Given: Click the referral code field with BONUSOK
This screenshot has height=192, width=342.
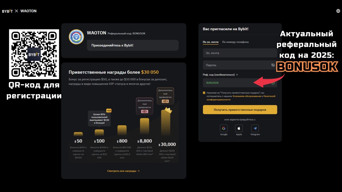Looking at the screenshot, I should (240, 83).
